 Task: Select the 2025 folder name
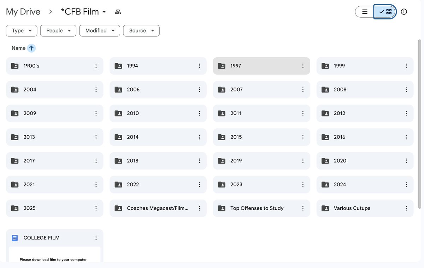tap(30, 208)
